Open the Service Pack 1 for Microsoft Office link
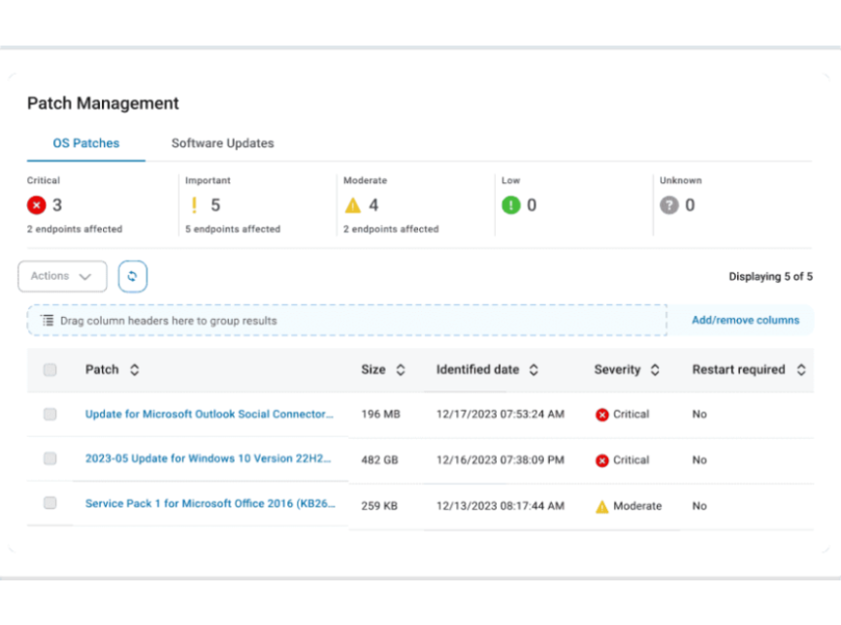This screenshot has width=841, height=625. point(210,504)
